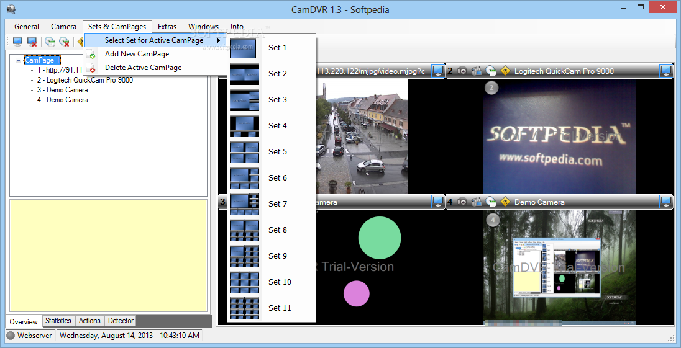Switch to the Statistics tab
Image resolution: width=681 pixels, height=348 pixels.
(x=58, y=321)
